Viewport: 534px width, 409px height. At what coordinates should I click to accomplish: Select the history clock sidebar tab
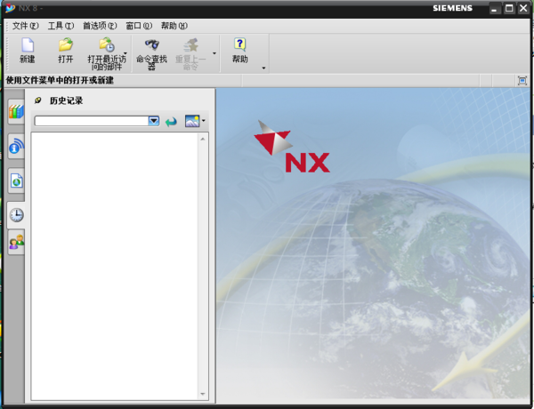pyautogui.click(x=16, y=213)
